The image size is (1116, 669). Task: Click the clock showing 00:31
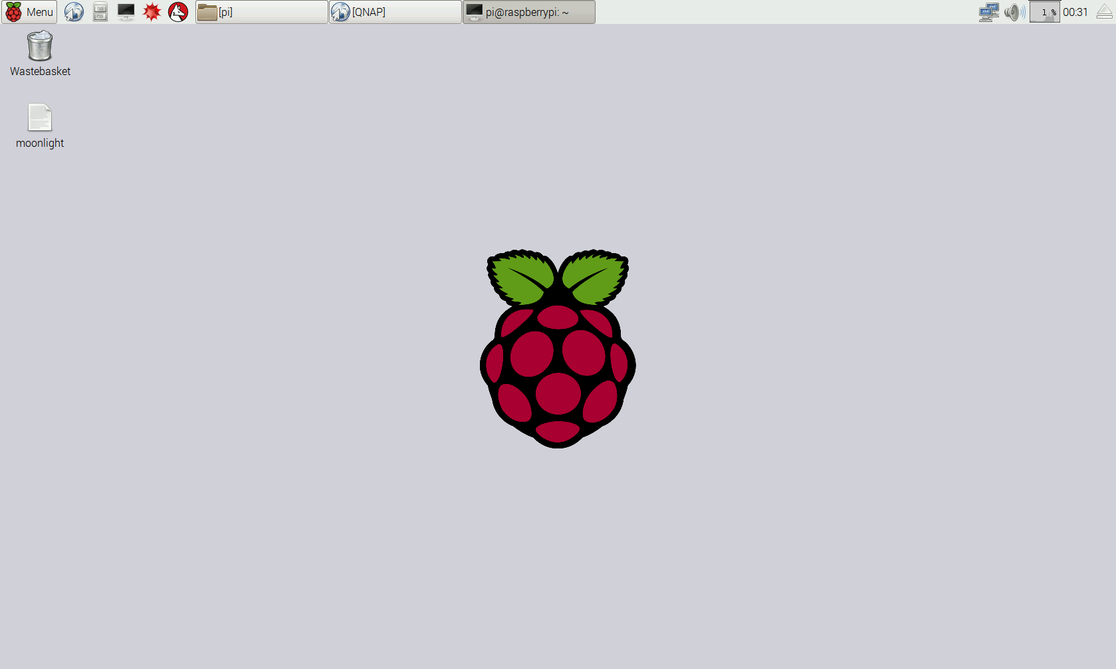tap(1075, 11)
